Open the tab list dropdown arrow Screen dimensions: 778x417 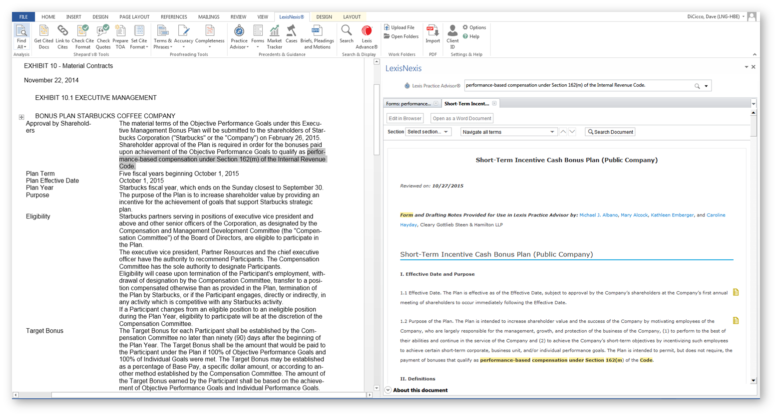pyautogui.click(x=754, y=104)
